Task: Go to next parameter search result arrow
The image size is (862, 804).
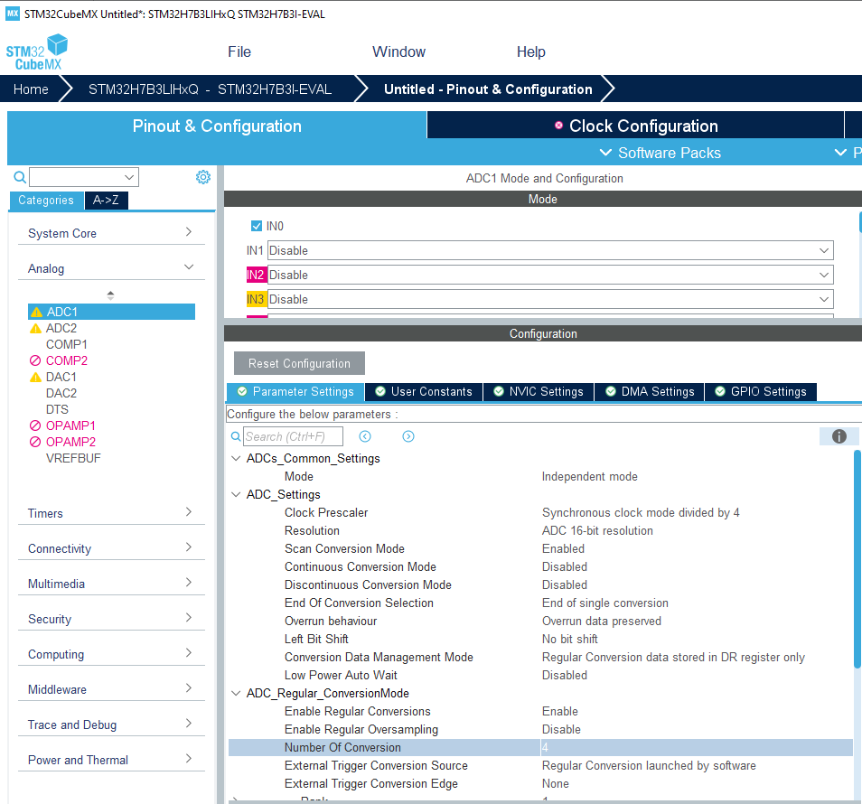Action: pos(408,436)
